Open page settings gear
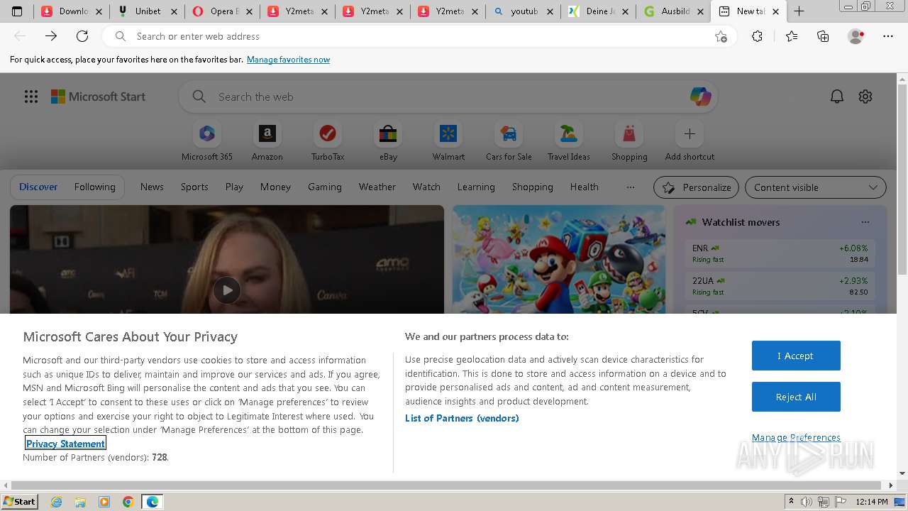The image size is (908, 511). 865,97
